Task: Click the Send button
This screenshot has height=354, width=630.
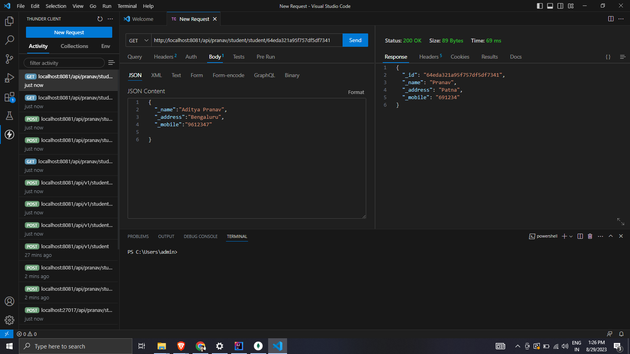Action: [355, 40]
